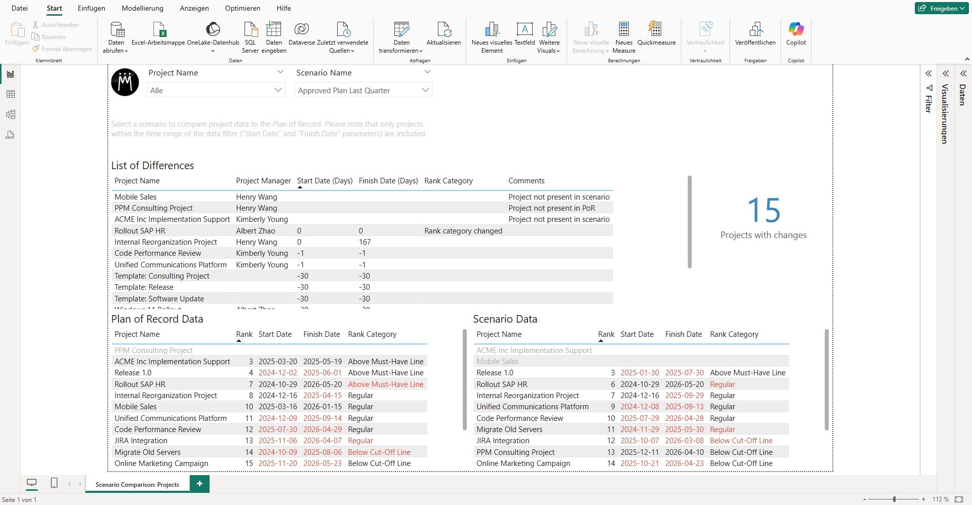Sort List of Differences by Project Manager
This screenshot has height=505, width=972.
(263, 181)
